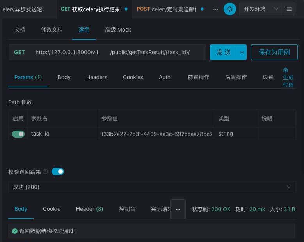Click the empty 说明 cell for task_id
The width and height of the screenshot is (304, 242).
tap(276, 134)
